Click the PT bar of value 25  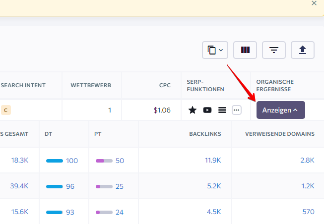point(104,187)
